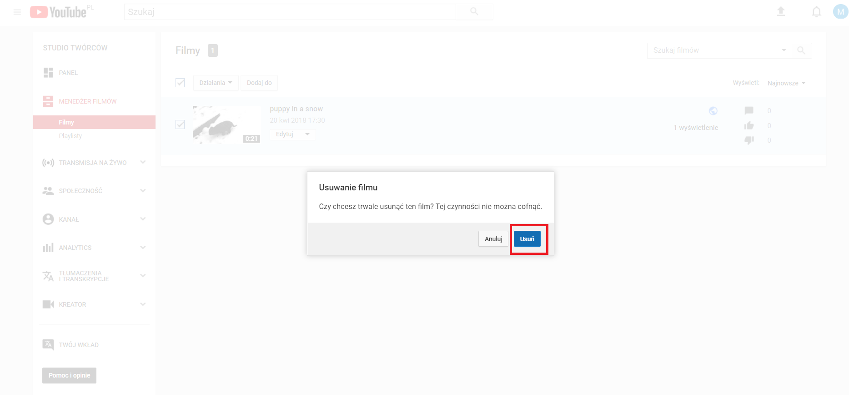Click the Pomoc i opinie button

pos(69,375)
